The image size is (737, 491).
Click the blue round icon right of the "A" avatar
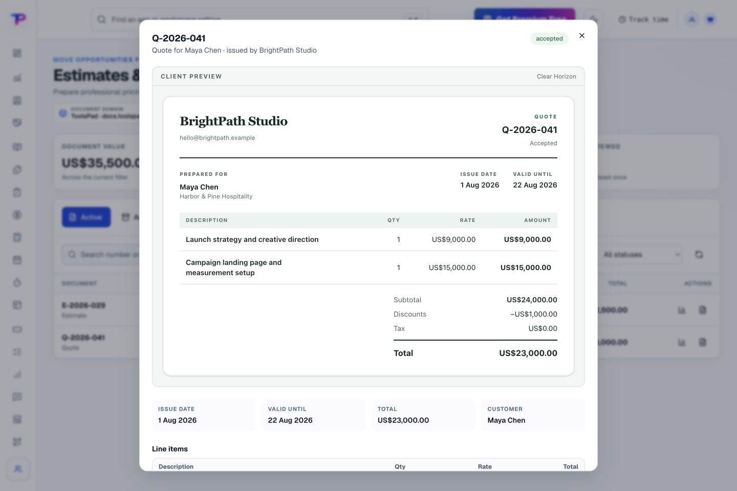[710, 19]
